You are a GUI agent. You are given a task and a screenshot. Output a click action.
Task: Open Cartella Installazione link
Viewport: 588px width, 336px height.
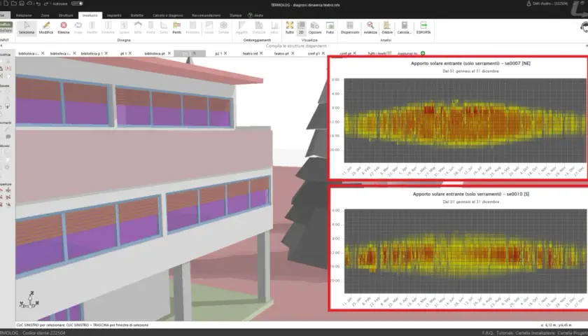535,333
